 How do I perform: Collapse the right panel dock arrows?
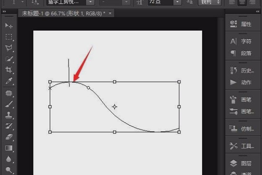click(258, 11)
